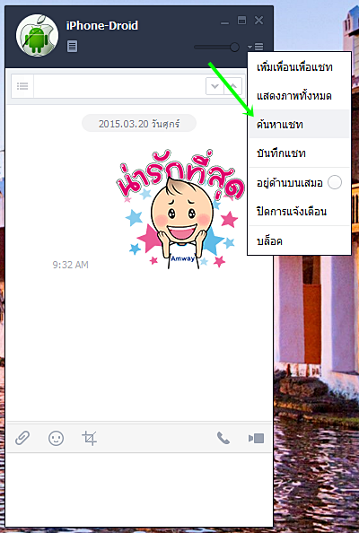Click the chat search text field
The image size is (359, 533).
[119, 86]
